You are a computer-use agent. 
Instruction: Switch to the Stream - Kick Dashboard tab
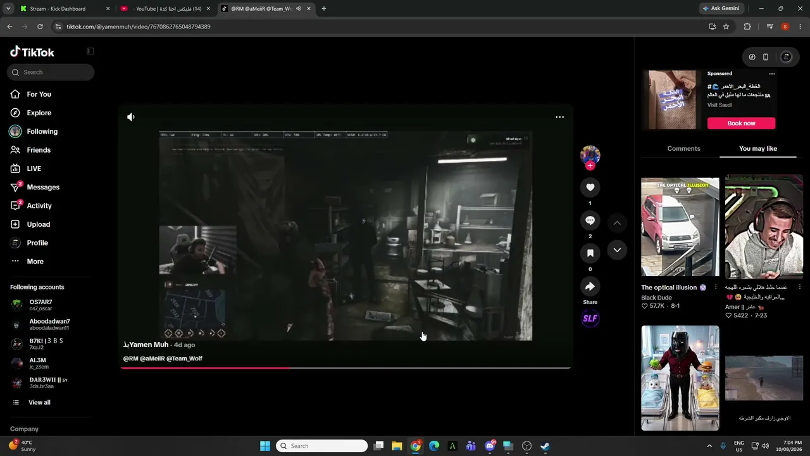click(x=65, y=9)
